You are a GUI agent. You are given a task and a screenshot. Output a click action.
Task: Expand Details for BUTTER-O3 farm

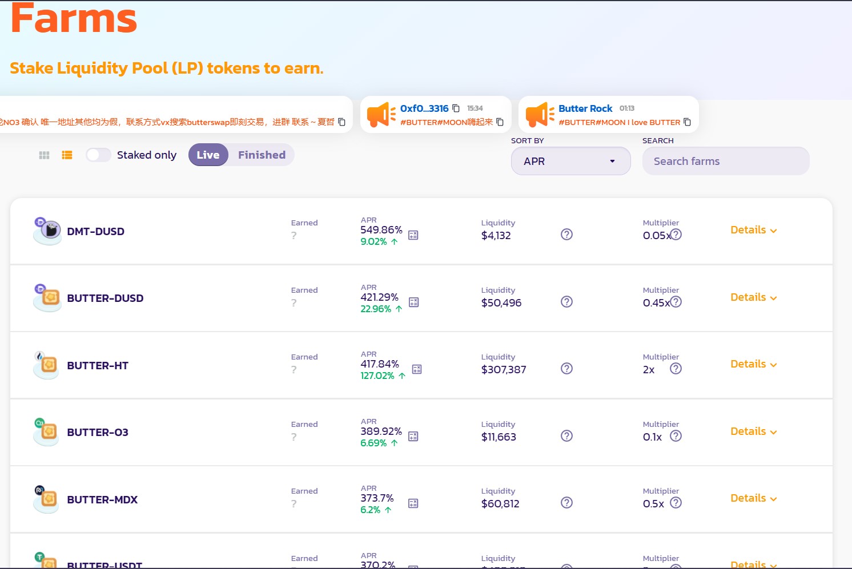coord(754,431)
